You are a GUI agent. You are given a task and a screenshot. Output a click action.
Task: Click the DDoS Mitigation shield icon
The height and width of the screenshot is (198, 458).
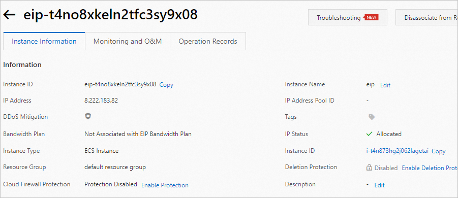pyautogui.click(x=88, y=116)
